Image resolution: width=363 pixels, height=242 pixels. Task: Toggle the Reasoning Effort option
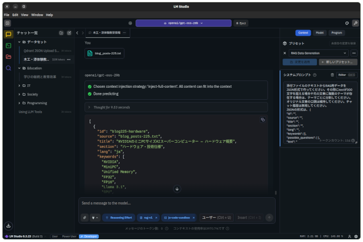click(119, 218)
